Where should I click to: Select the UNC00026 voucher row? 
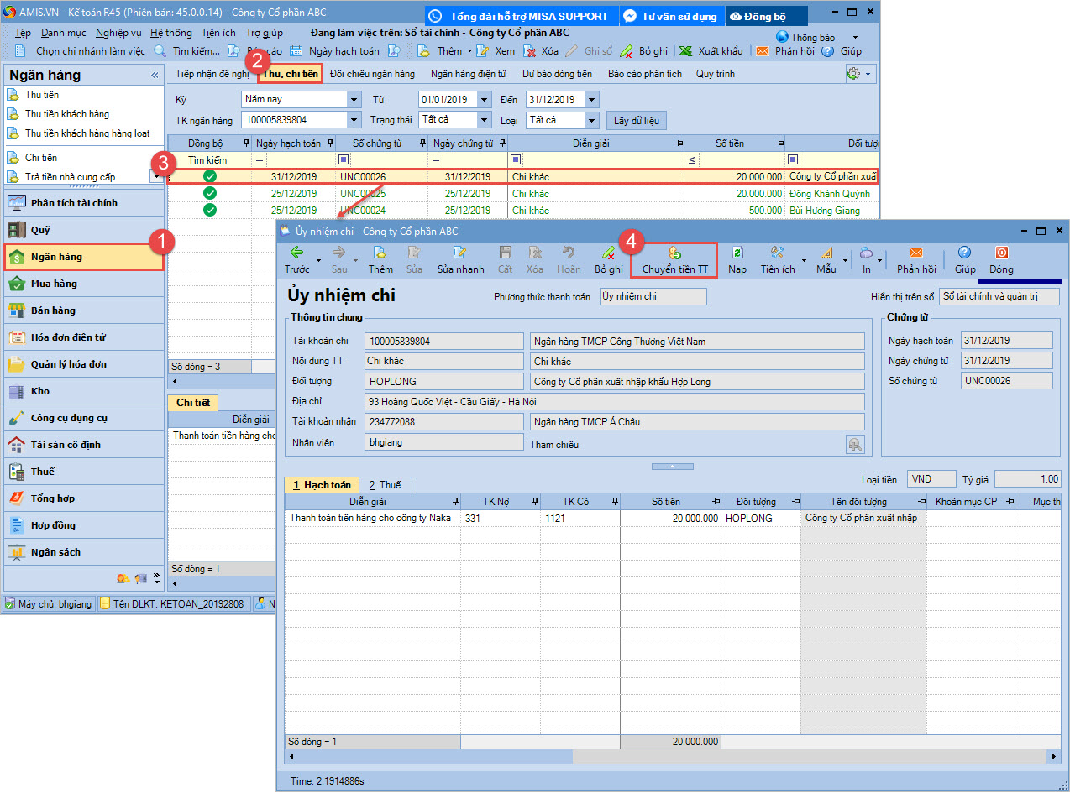(363, 177)
